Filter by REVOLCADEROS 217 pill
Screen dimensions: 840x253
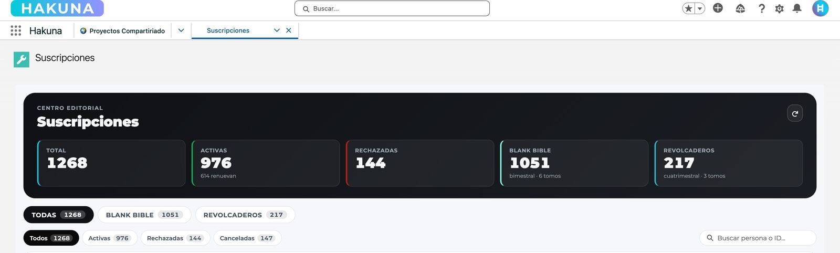click(x=245, y=215)
